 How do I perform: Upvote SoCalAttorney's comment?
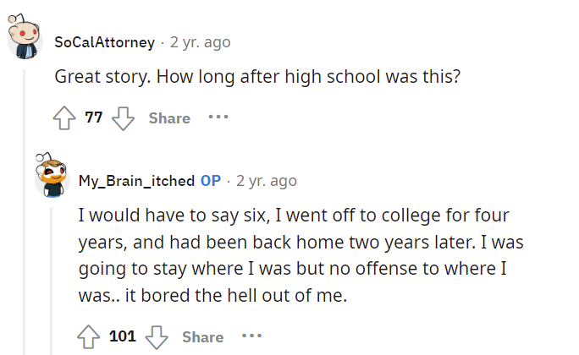click(x=64, y=118)
